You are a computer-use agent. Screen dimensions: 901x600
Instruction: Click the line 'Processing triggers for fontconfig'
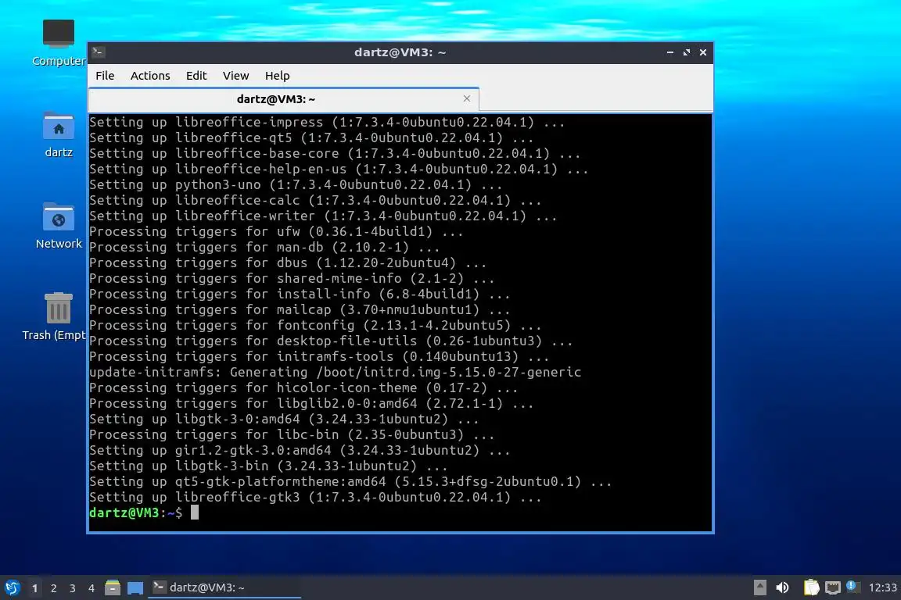pos(315,325)
